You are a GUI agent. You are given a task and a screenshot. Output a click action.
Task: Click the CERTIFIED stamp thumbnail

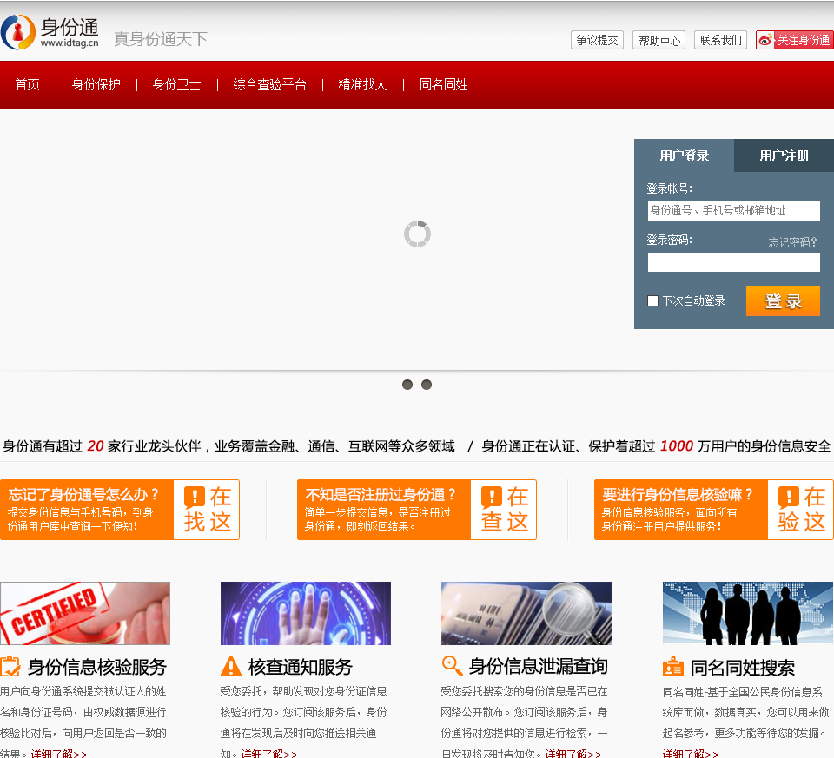85,613
